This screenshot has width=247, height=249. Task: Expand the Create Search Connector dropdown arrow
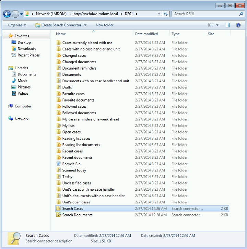tap(85, 25)
